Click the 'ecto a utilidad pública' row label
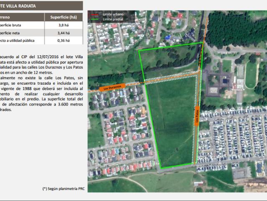The width and height of the screenshot is (267, 201). pyautogui.click(x=17, y=41)
